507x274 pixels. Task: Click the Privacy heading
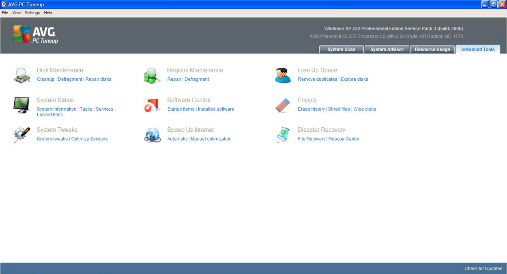tap(307, 100)
